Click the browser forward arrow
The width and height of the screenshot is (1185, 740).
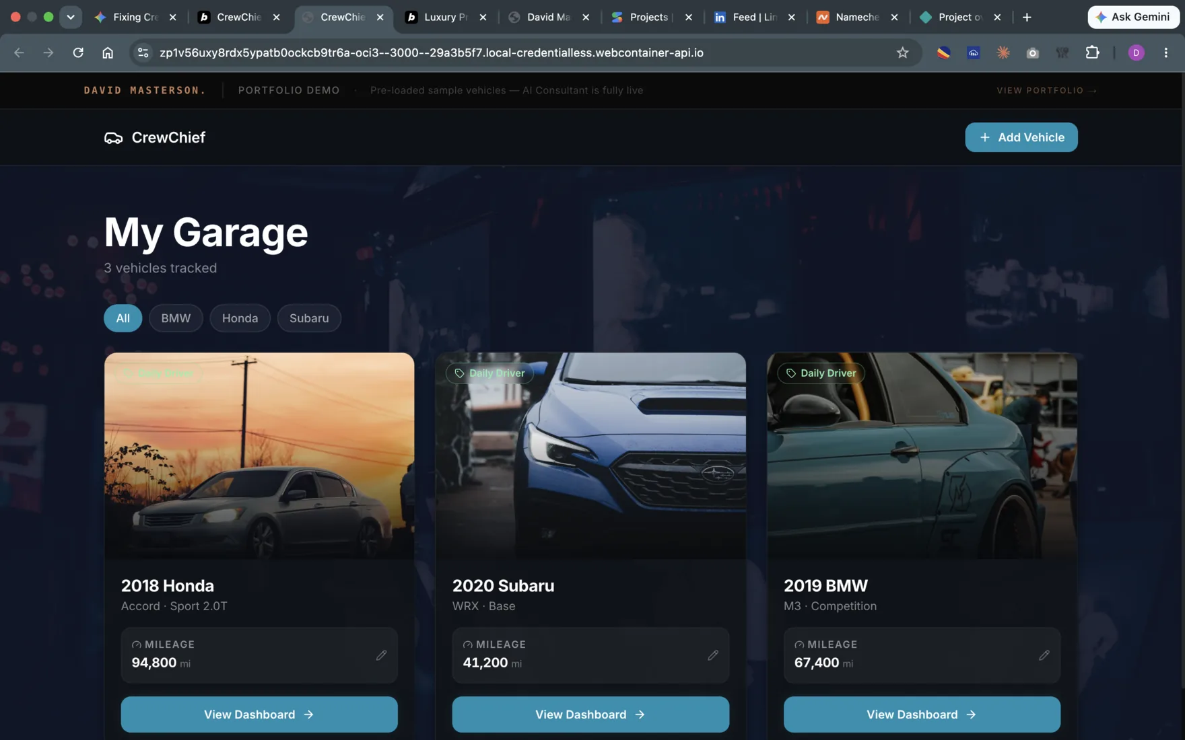pyautogui.click(x=48, y=52)
